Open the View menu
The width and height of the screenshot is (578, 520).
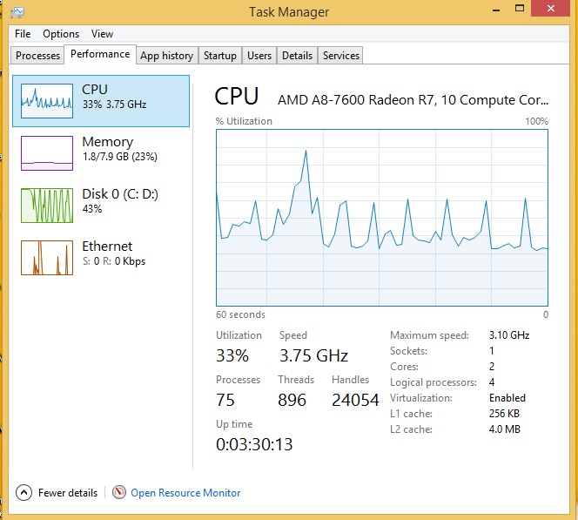[102, 34]
